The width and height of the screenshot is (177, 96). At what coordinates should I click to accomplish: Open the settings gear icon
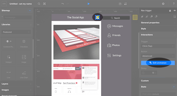click(163, 4)
